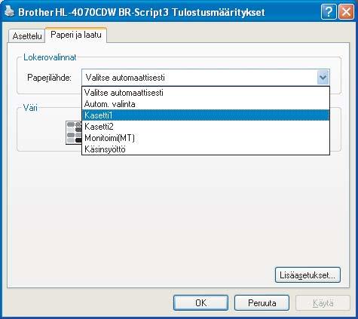358x319 pixels.
Task: Close the Tulostusmääritykset dialog
Action: tap(346, 12)
